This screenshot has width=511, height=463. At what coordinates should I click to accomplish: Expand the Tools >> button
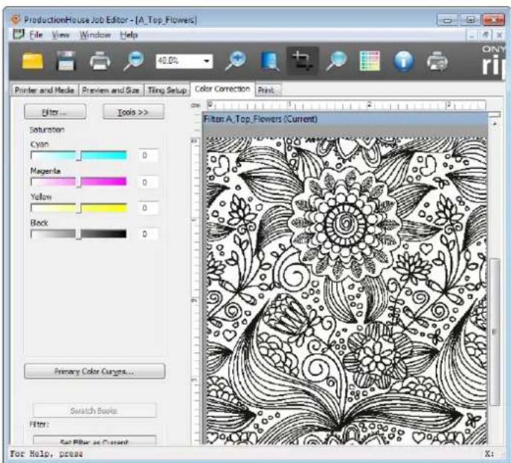pos(133,112)
